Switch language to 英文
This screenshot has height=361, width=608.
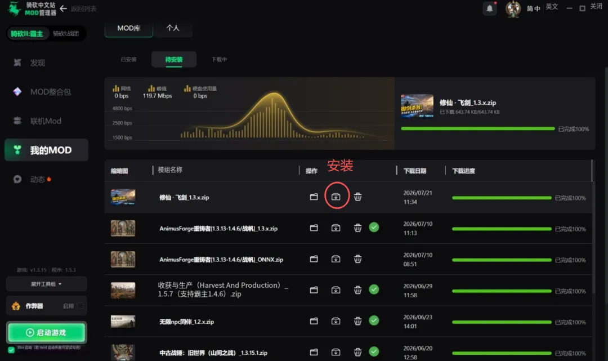tap(551, 7)
